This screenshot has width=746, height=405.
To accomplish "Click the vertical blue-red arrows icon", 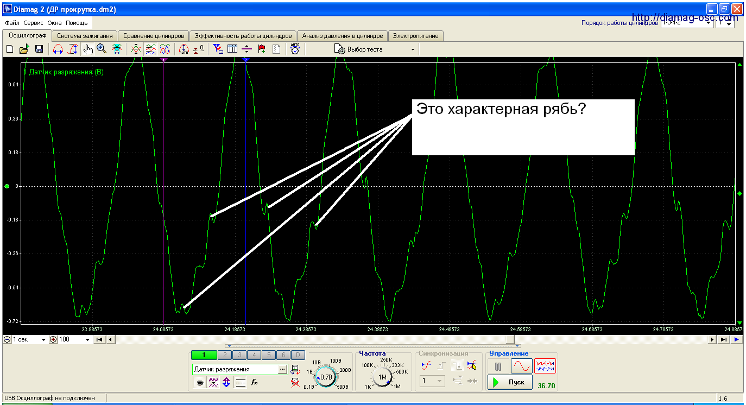I will point(227,382).
